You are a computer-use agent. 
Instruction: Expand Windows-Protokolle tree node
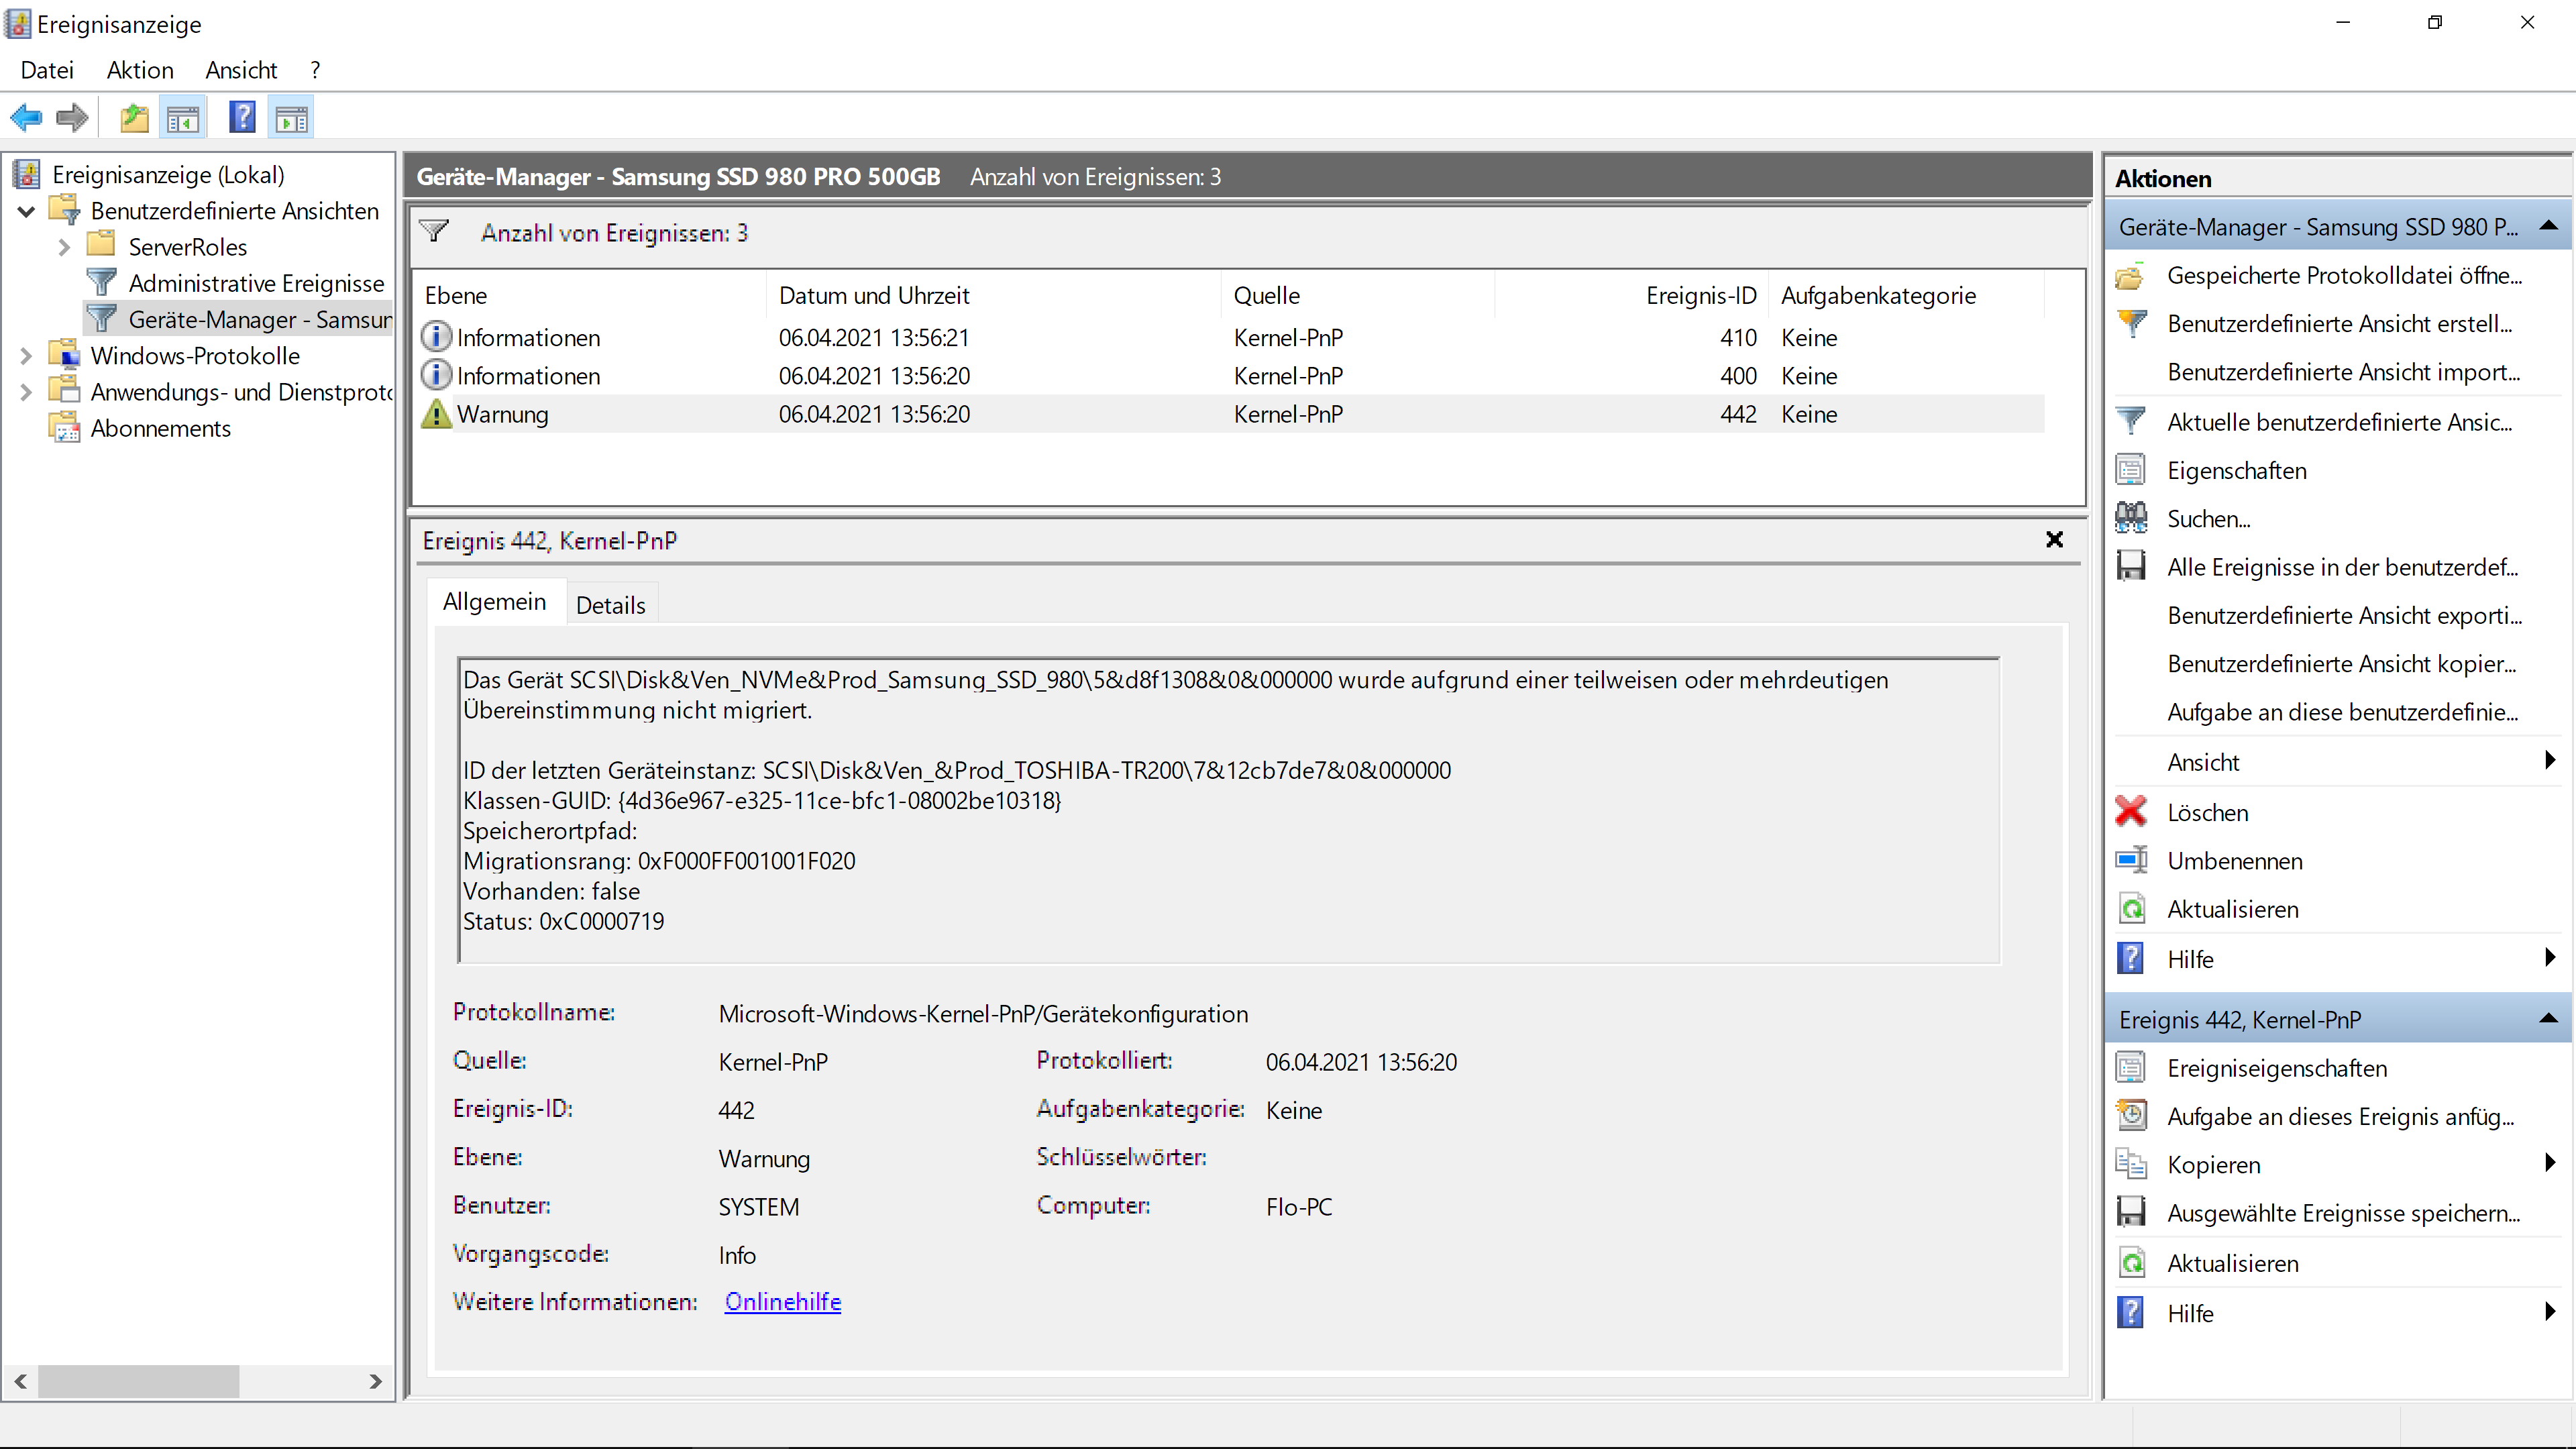pos(27,356)
